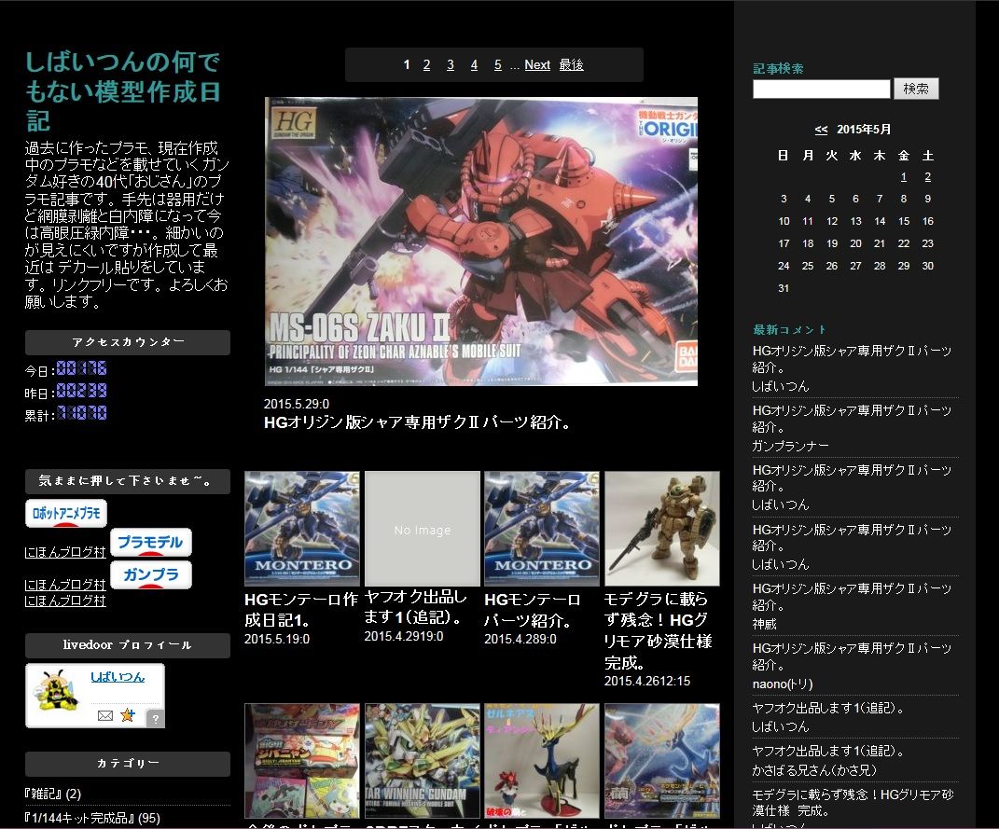Viewport: 999px width, 829px height.
Task: Open the No Image thumbnail
Action: (x=423, y=529)
